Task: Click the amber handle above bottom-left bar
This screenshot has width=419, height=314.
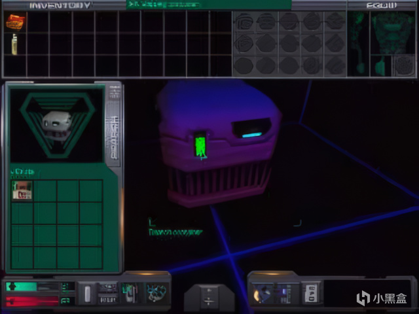Action: (x=147, y=273)
